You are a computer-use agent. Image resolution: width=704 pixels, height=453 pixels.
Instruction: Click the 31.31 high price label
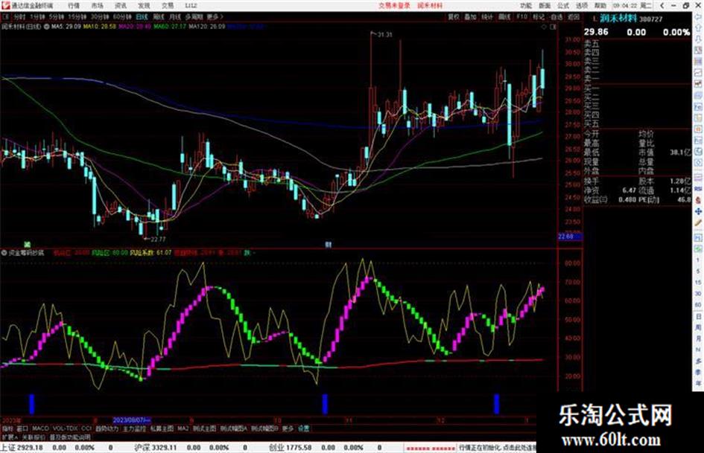click(x=384, y=34)
